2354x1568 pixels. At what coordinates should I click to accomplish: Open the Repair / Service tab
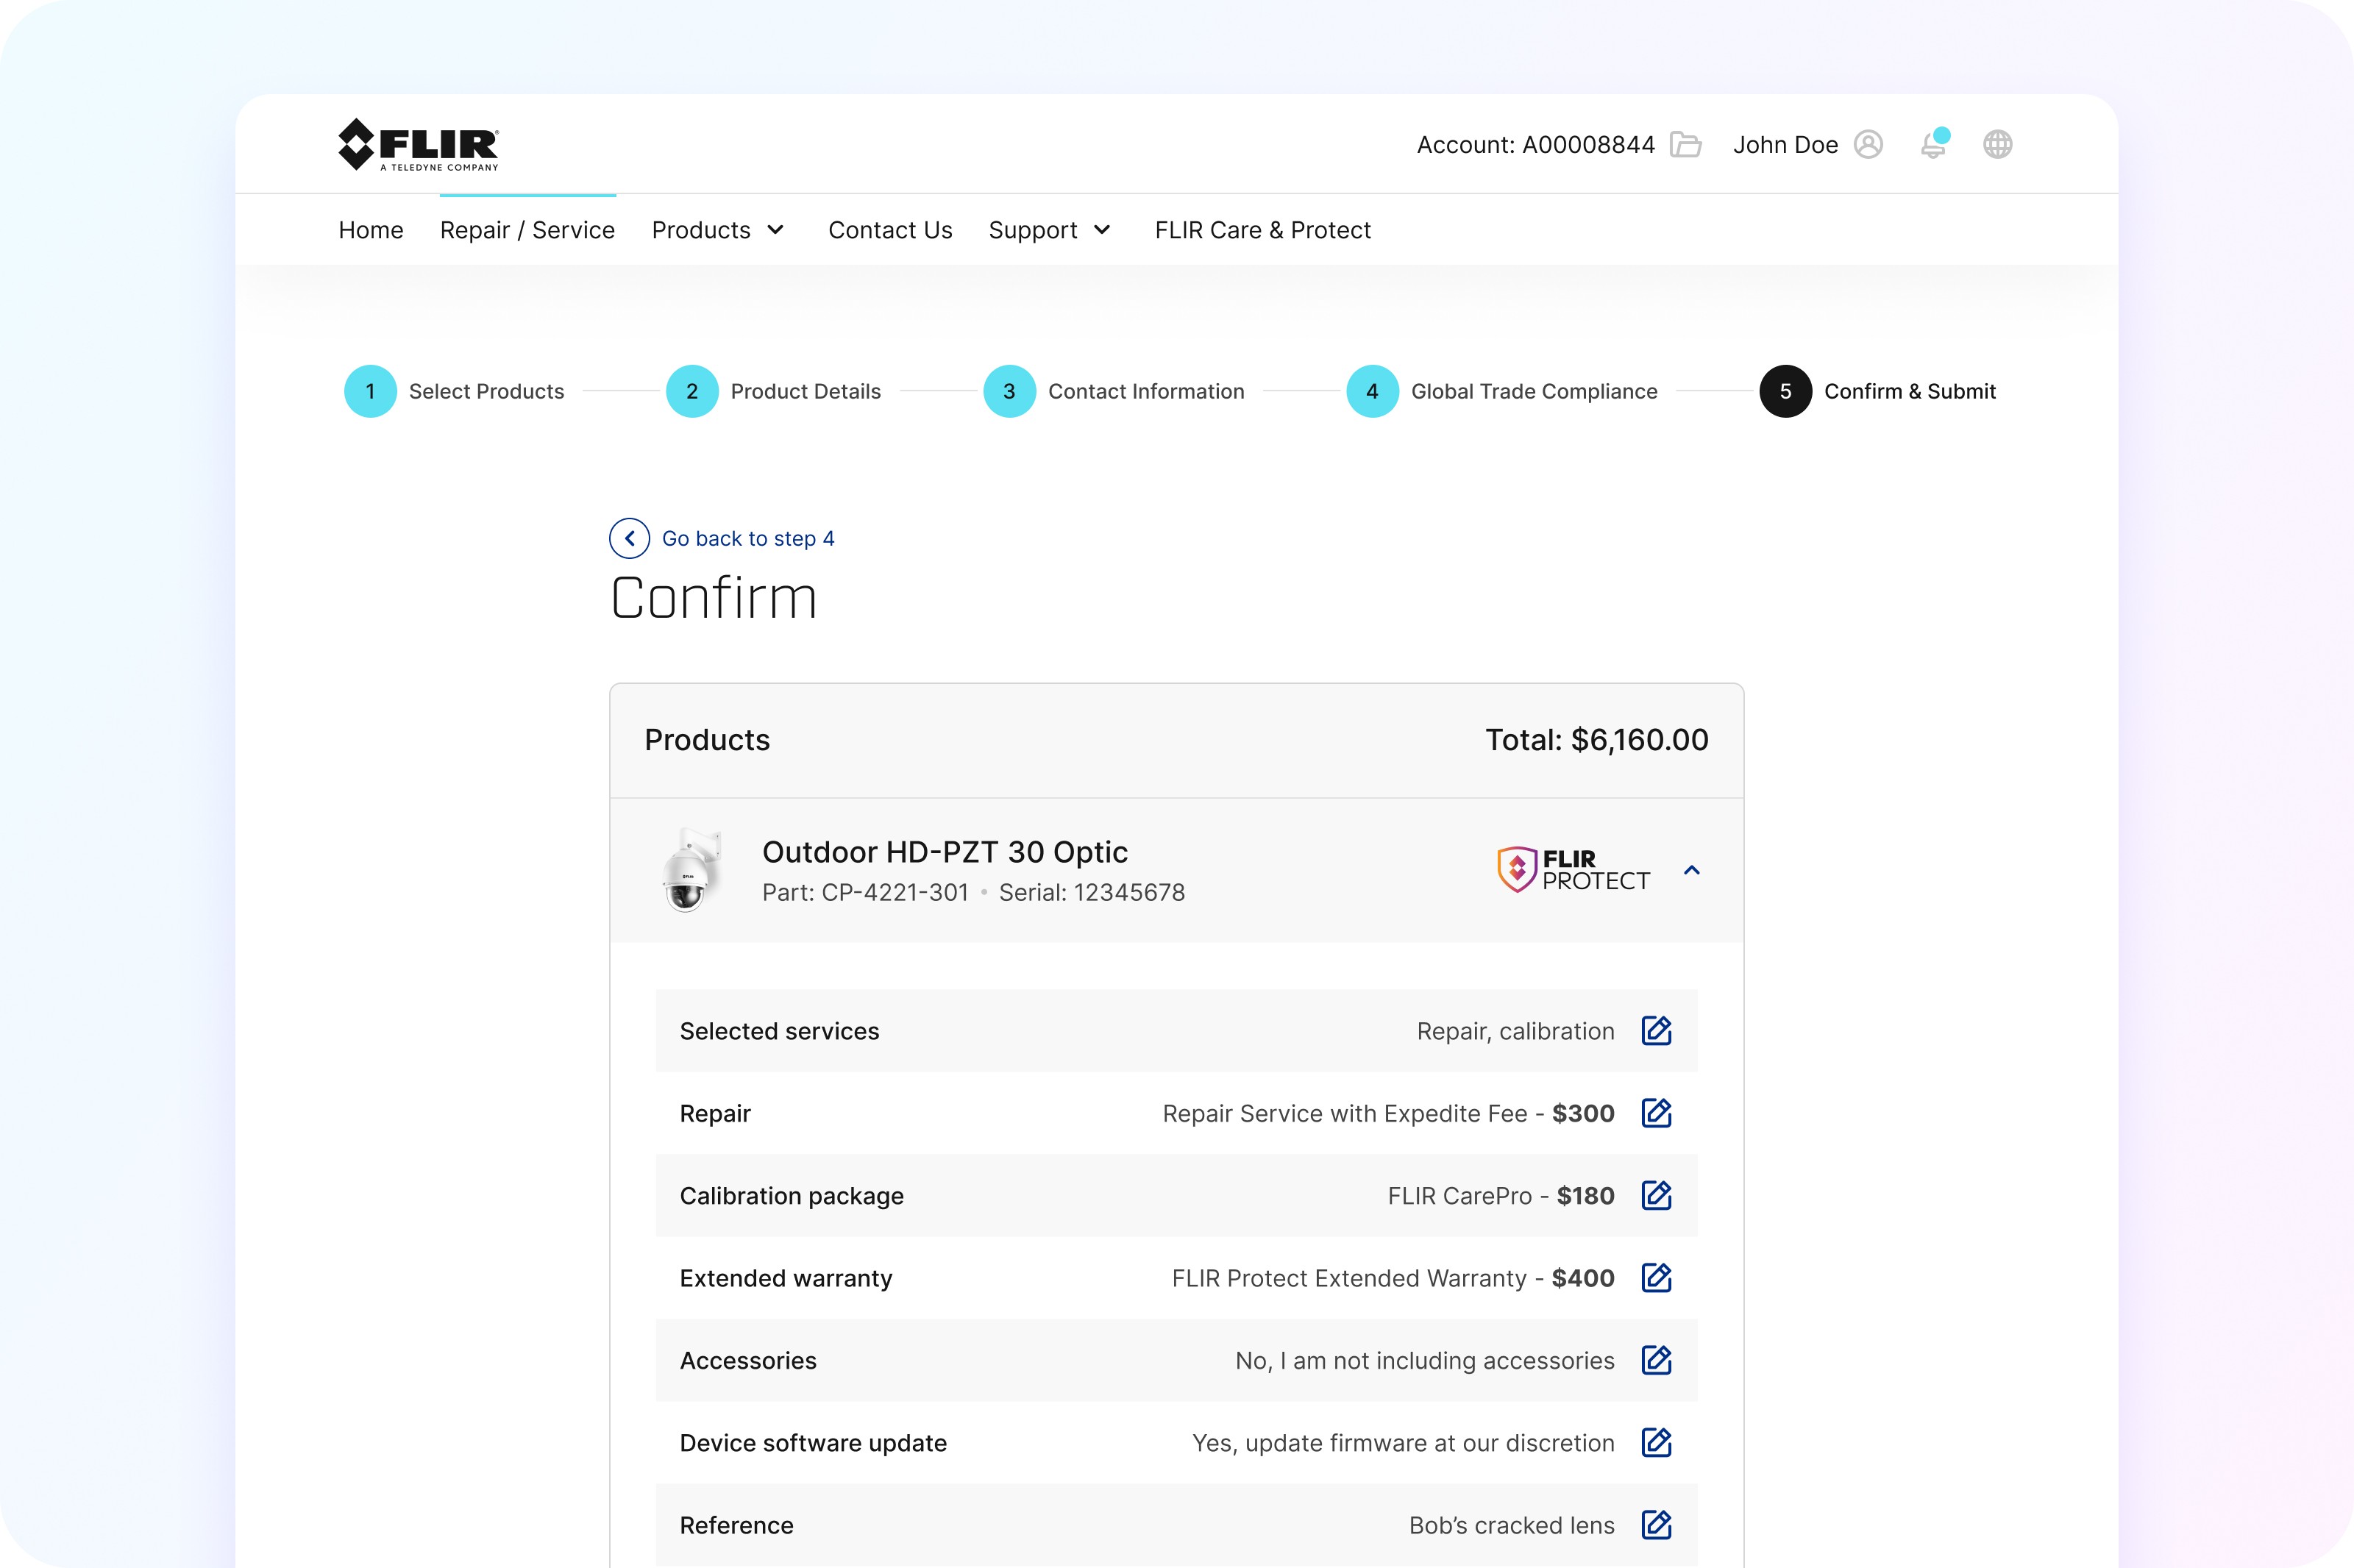click(527, 230)
